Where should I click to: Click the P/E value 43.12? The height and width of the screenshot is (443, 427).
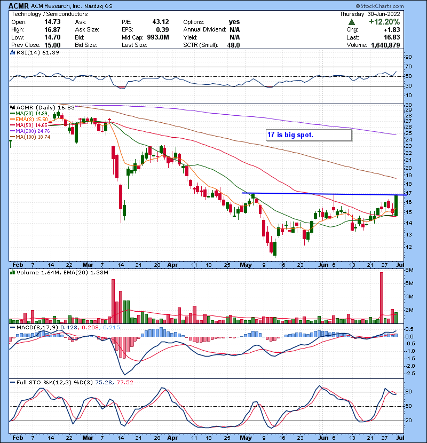[161, 22]
